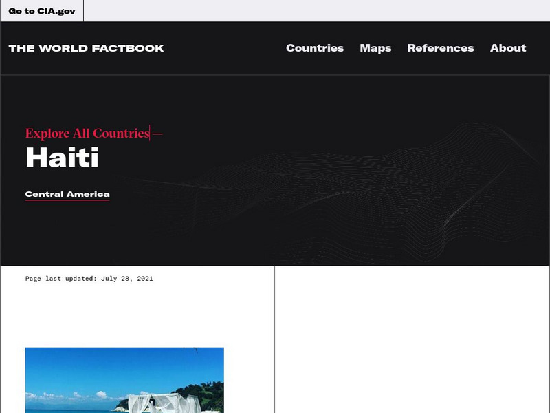Open the Maps menu item

[375, 48]
